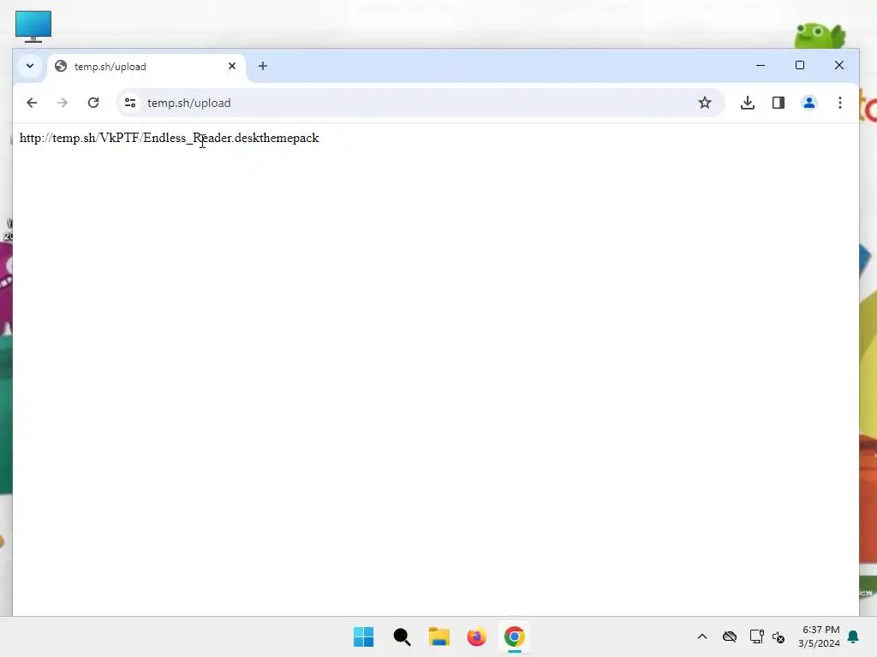The width and height of the screenshot is (877, 657).
Task: Select the This PC desktop icon
Action: [x=33, y=26]
